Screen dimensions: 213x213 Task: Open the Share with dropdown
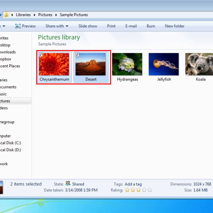click(x=57, y=26)
